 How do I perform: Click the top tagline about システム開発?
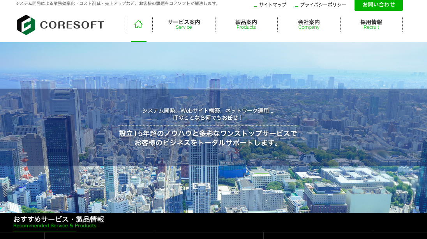click(117, 3)
